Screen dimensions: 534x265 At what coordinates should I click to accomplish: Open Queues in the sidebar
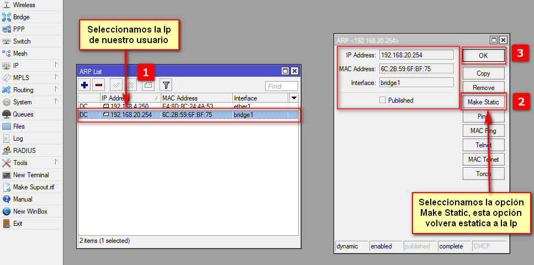[x=23, y=114]
